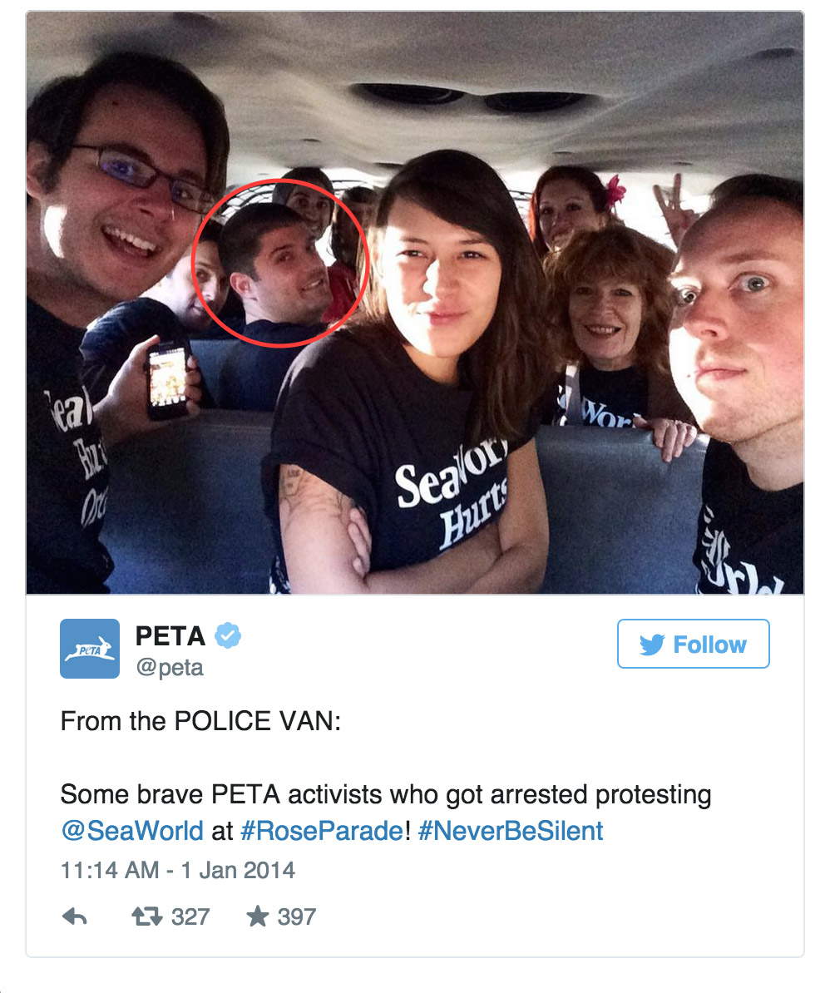Click the tweet text 'From the POLICE VAN'
830x993 pixels.
click(200, 721)
